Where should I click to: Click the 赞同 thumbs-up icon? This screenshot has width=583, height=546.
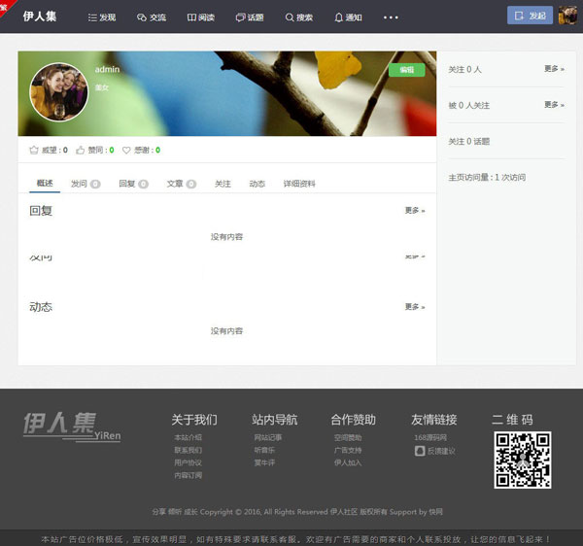click(80, 150)
